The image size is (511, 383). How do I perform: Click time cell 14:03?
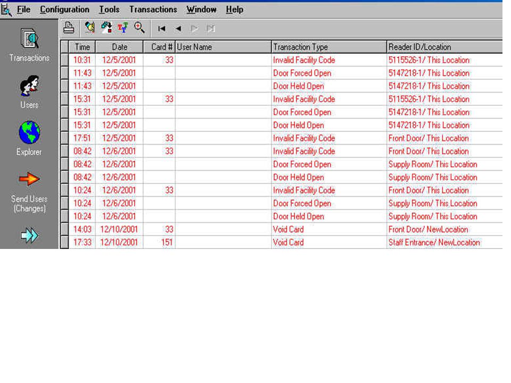(82, 229)
